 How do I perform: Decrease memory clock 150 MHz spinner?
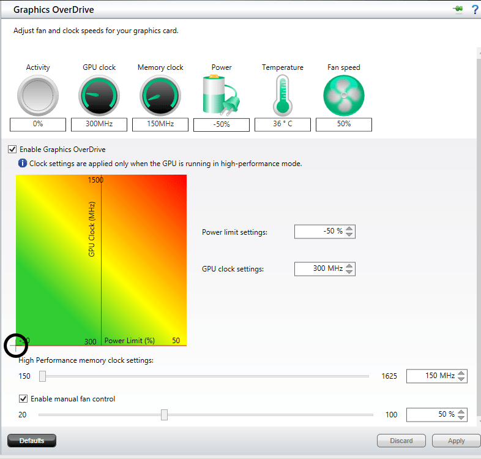(x=461, y=379)
